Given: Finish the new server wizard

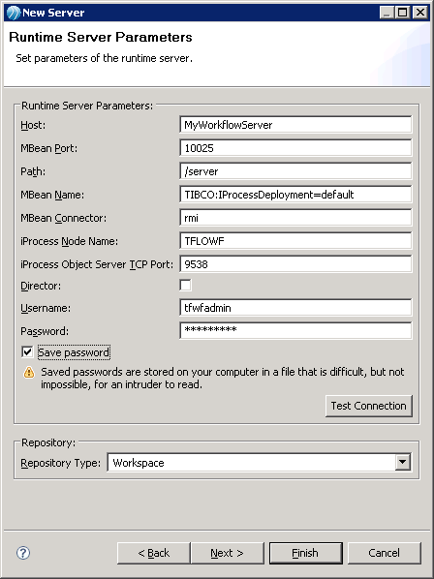Looking at the screenshot, I should (x=305, y=553).
